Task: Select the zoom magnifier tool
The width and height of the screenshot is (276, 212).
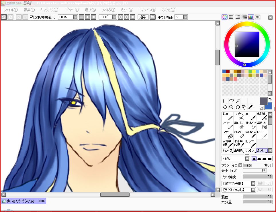Action: pos(232,107)
